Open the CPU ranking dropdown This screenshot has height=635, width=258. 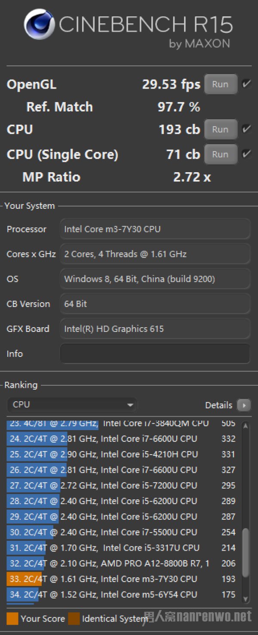[72, 405]
